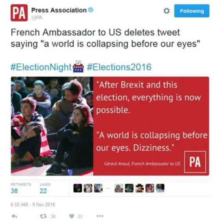Click the @PA handle

[37, 17]
